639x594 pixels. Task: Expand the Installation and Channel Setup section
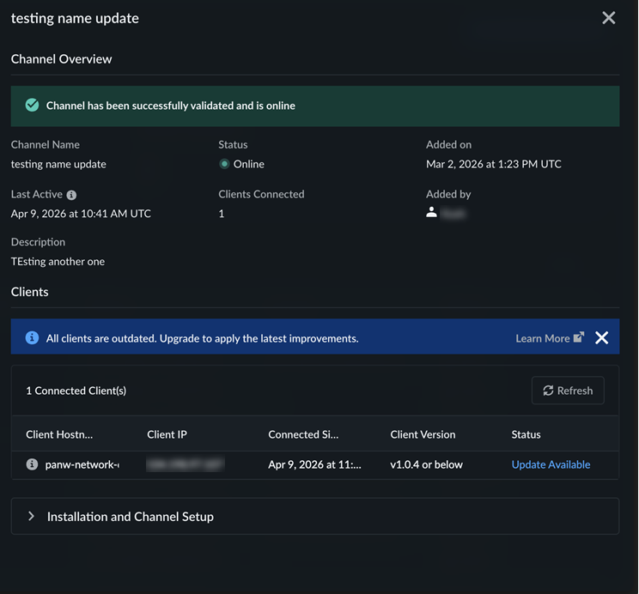pos(130,517)
